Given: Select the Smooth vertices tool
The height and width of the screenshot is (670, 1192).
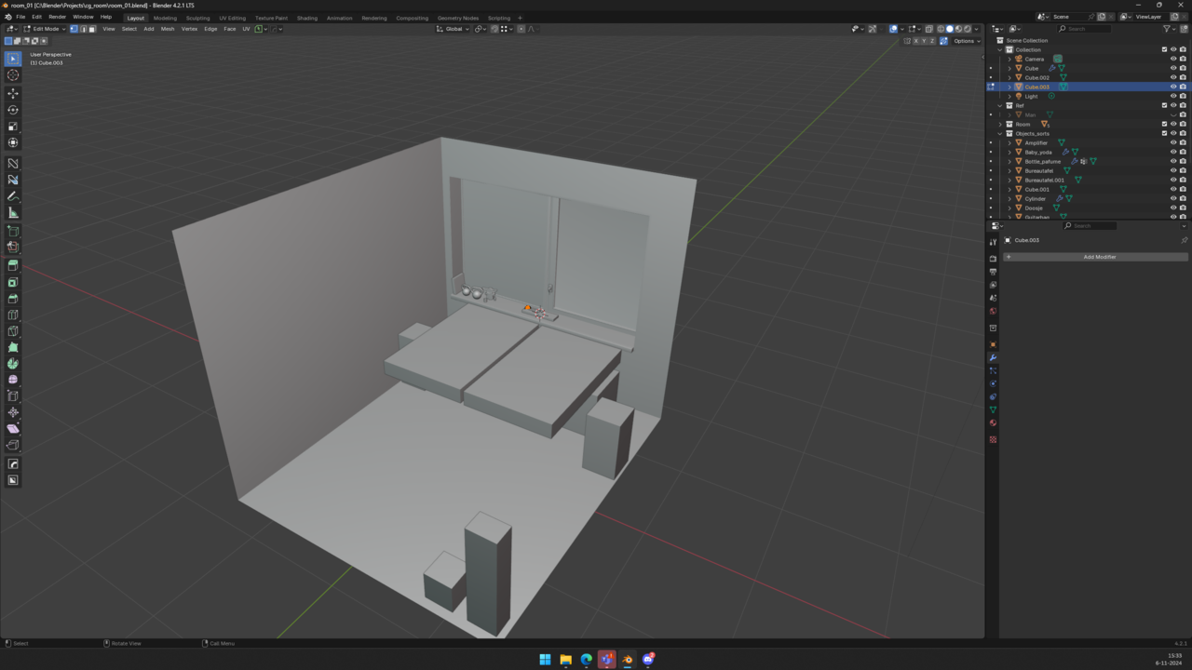Looking at the screenshot, I should [x=13, y=380].
